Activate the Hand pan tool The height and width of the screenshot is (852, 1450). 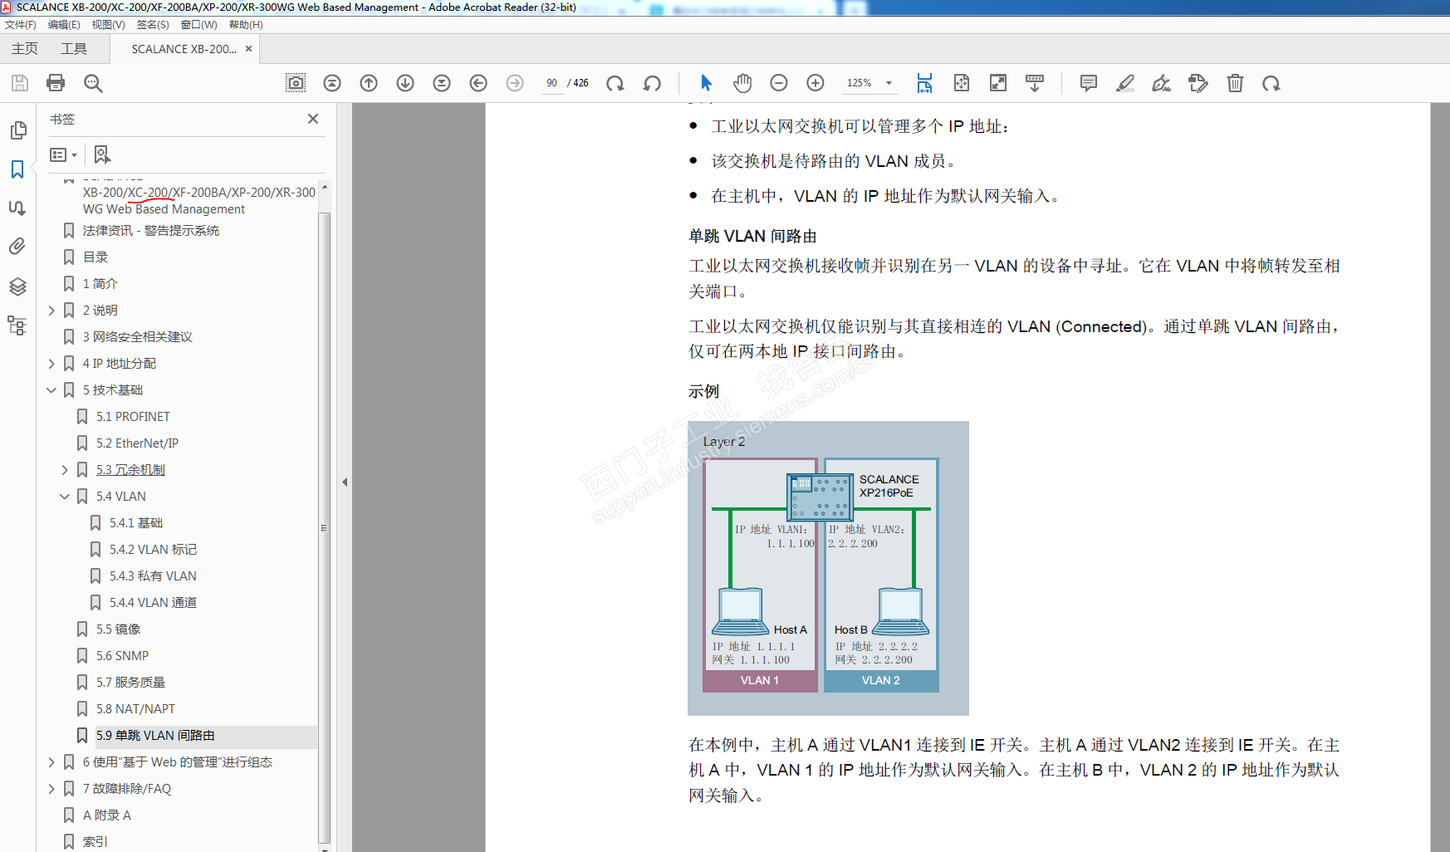(x=742, y=83)
